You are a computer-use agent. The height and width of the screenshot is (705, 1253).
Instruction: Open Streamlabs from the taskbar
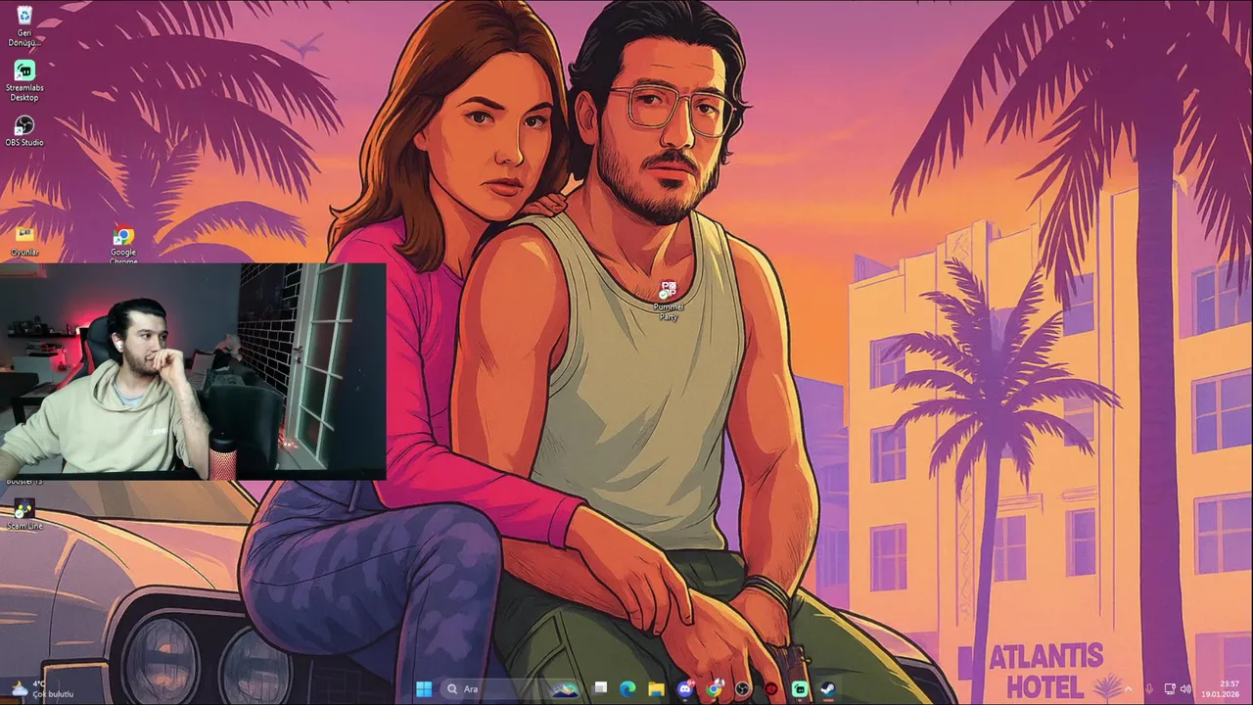pos(800,689)
